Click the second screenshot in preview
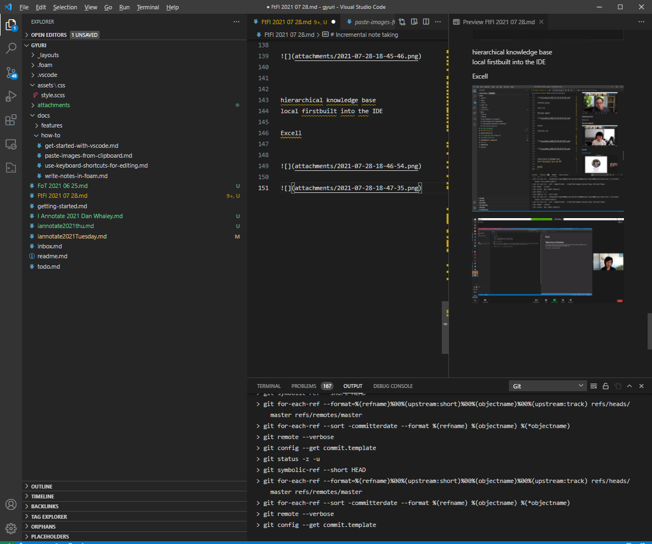 pyautogui.click(x=547, y=260)
